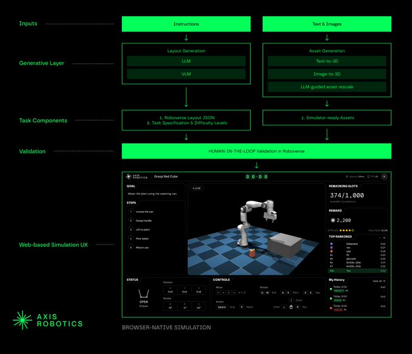The width and height of the screenshot is (412, 354).
Task: Toggle the LIVE indicator on the viewport
Action: coord(196,189)
